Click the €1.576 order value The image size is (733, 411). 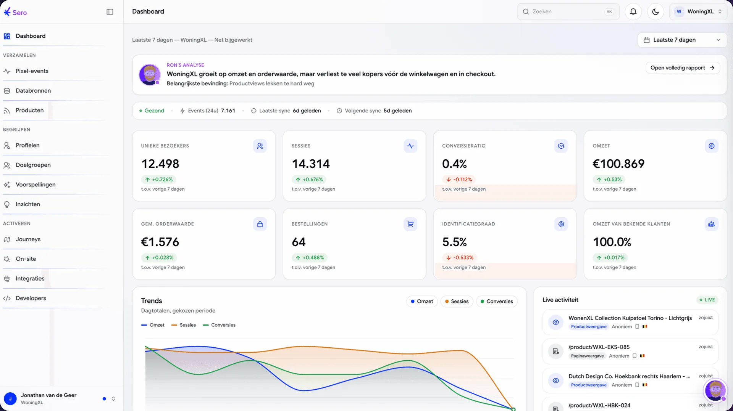tap(160, 242)
